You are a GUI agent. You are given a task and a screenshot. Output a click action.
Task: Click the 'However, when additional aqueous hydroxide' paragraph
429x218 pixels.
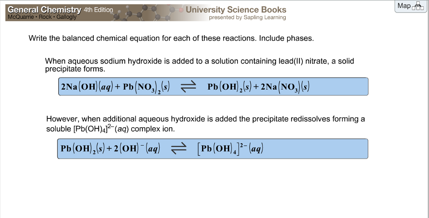click(205, 124)
